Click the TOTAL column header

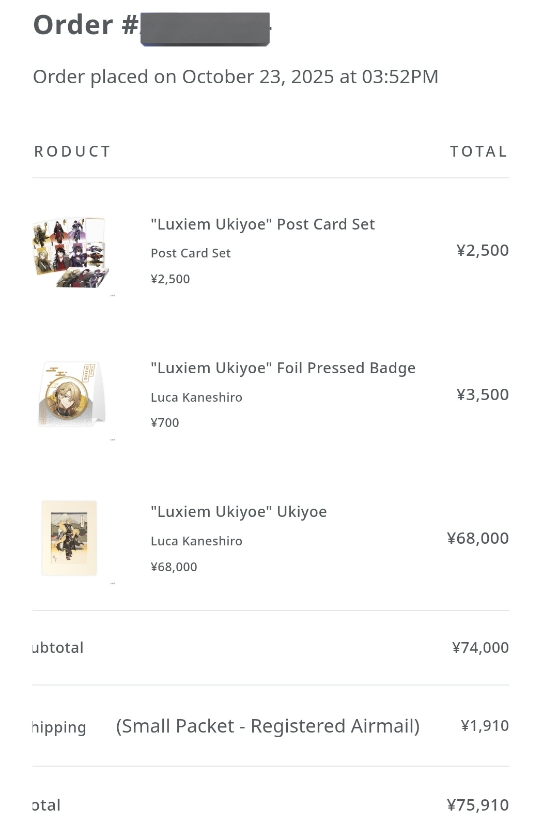point(478,151)
